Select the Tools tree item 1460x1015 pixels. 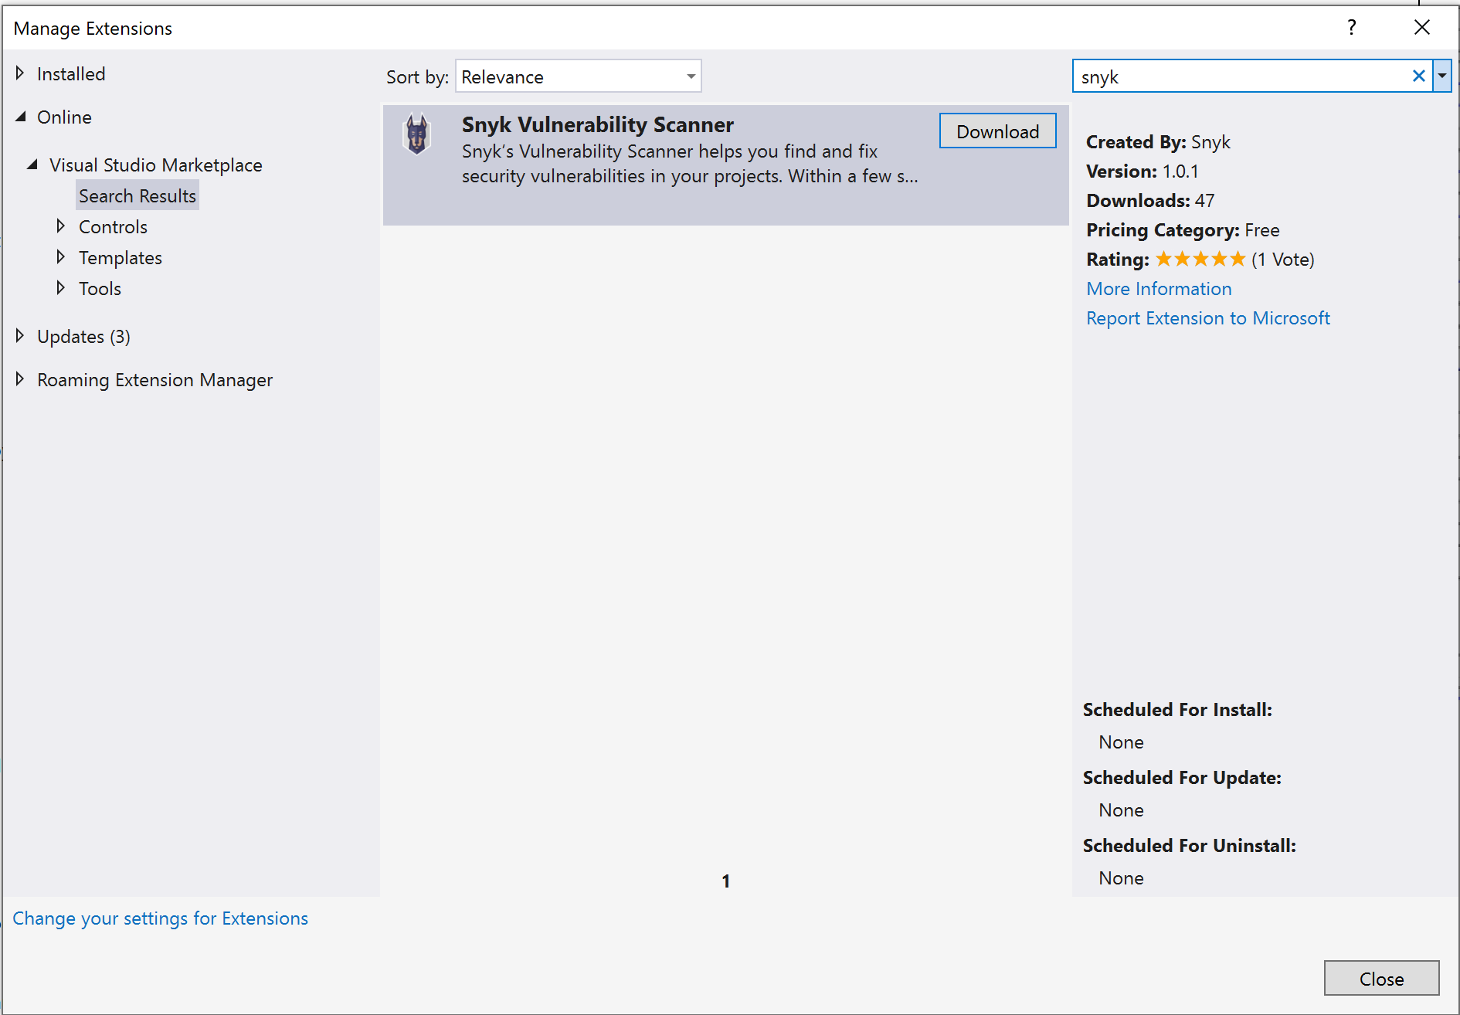click(100, 289)
